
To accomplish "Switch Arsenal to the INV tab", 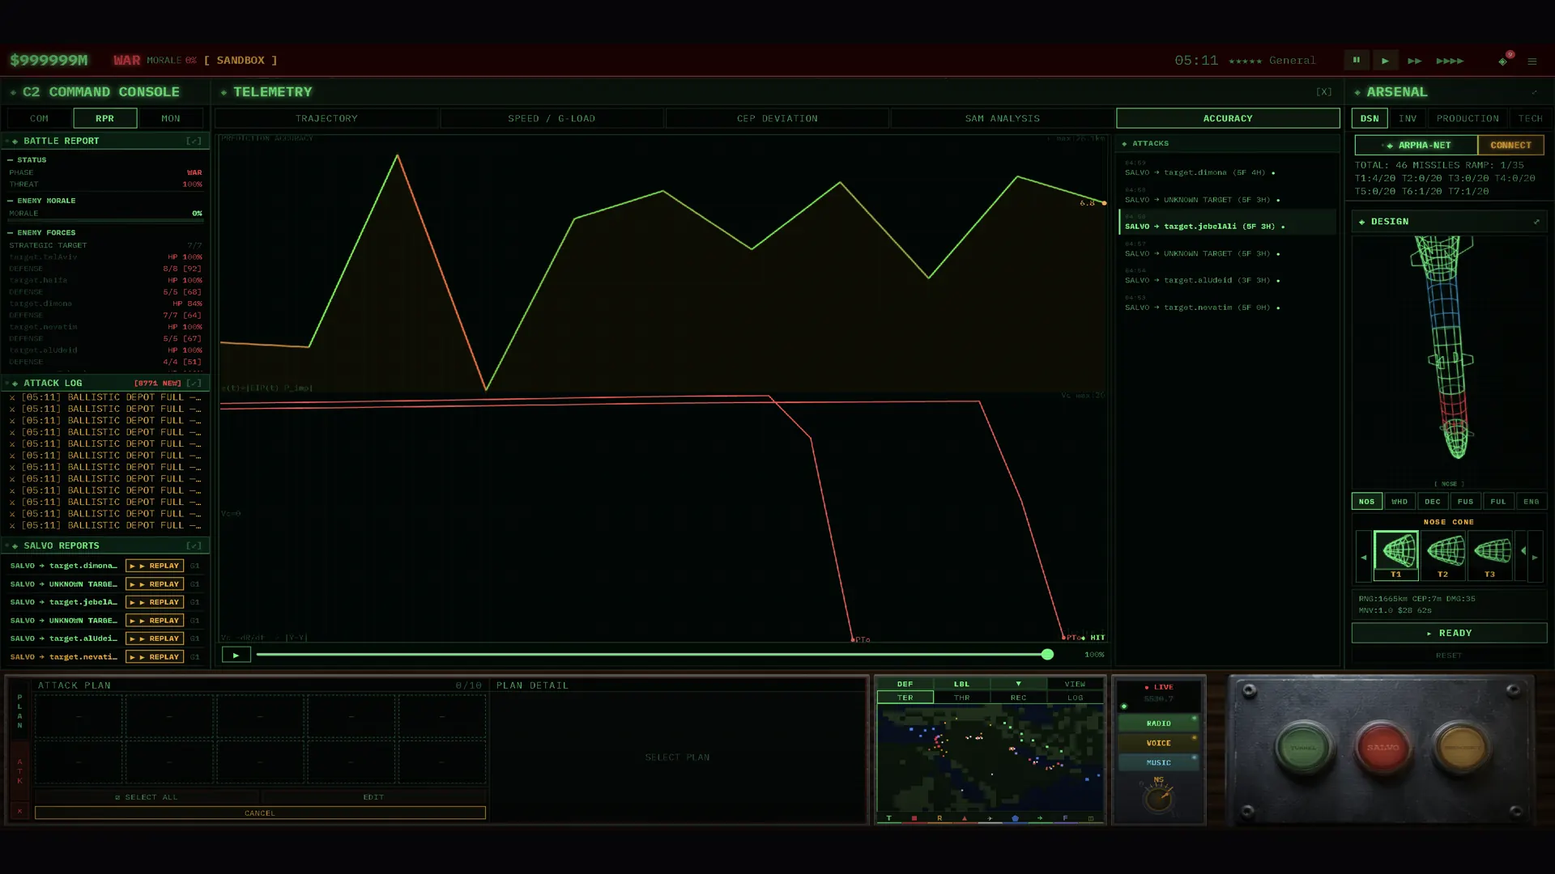I will tap(1408, 118).
